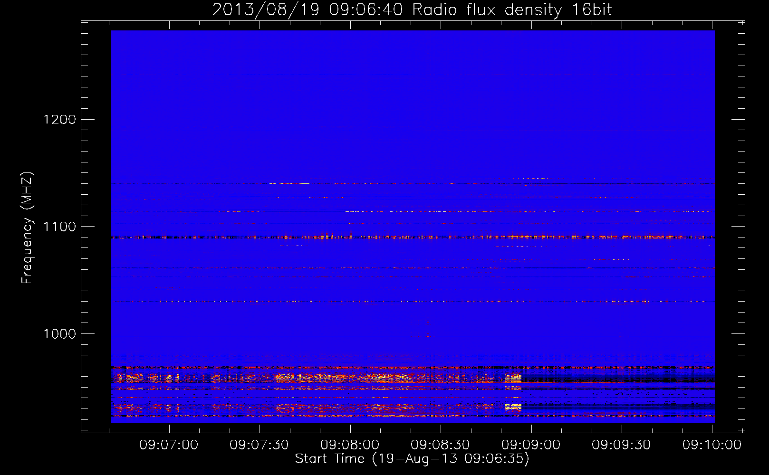Click the 09:10:00 time tick label
Screen dimensions: 769x475
pos(712,445)
